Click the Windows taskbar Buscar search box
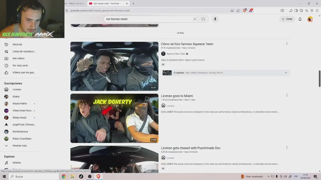Screen dimensions: 321x180 click(34, 176)
